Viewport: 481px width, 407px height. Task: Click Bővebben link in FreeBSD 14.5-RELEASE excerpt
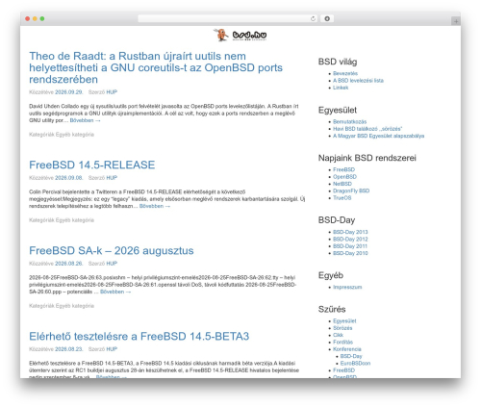pos(155,206)
